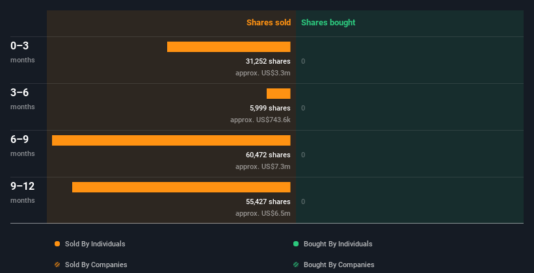
Task: Click shares bought 0 in 0–3 months row
Action: [x=303, y=62]
